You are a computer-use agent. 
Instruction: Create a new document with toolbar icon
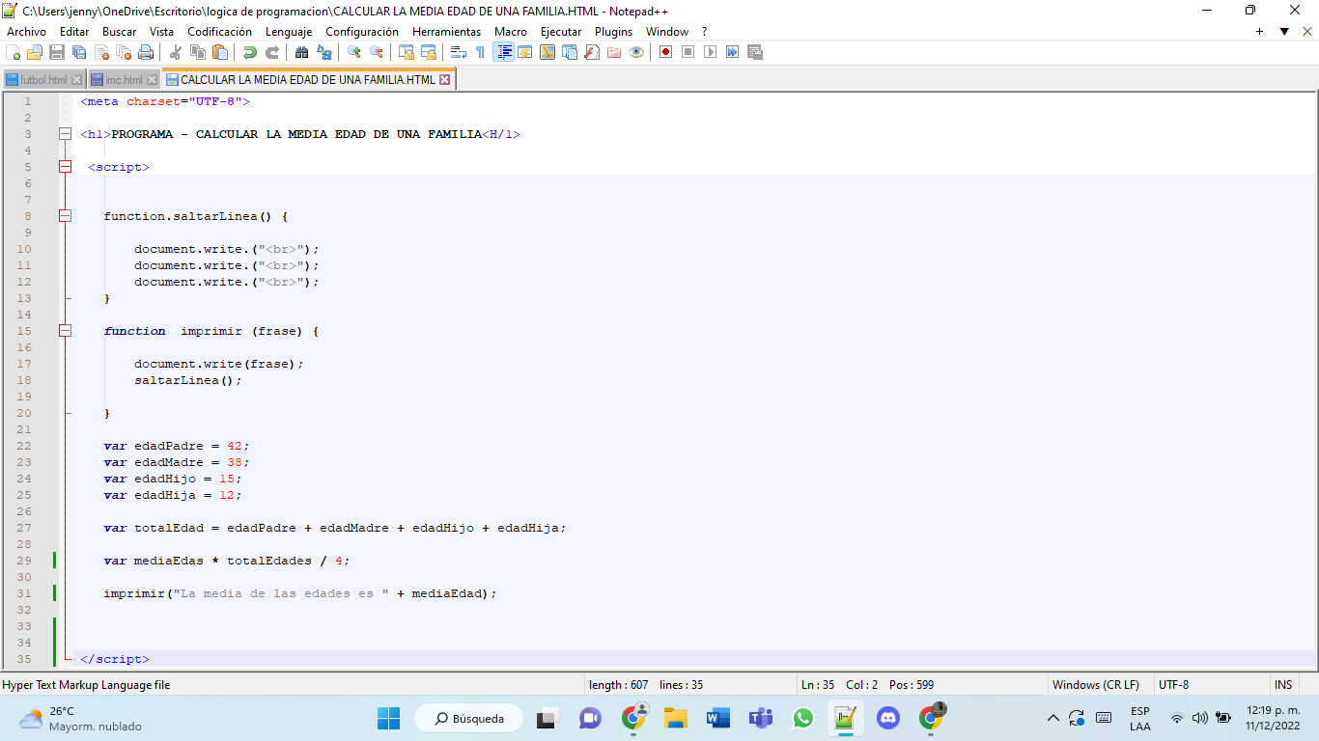click(12, 52)
